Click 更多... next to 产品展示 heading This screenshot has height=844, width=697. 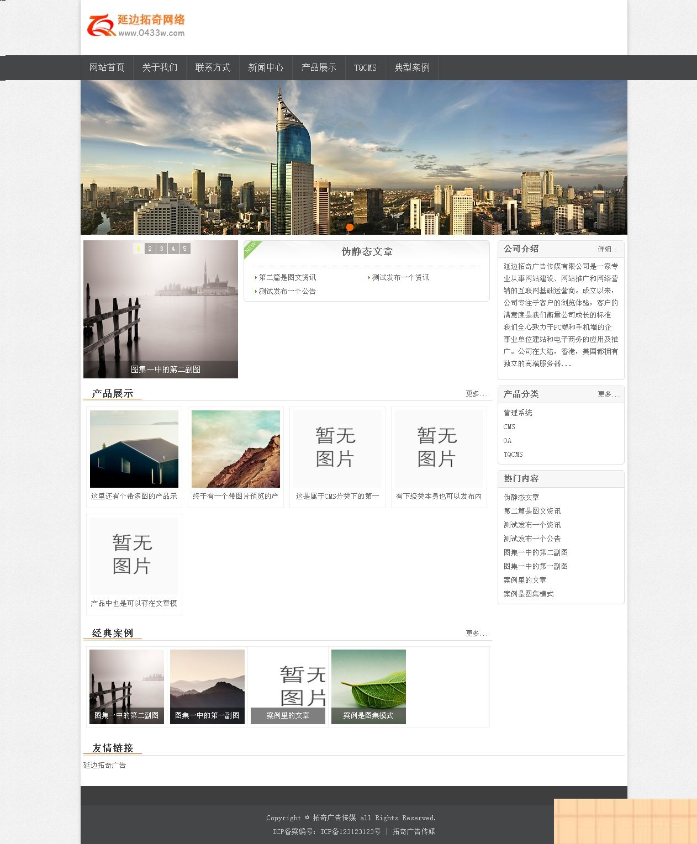click(476, 394)
